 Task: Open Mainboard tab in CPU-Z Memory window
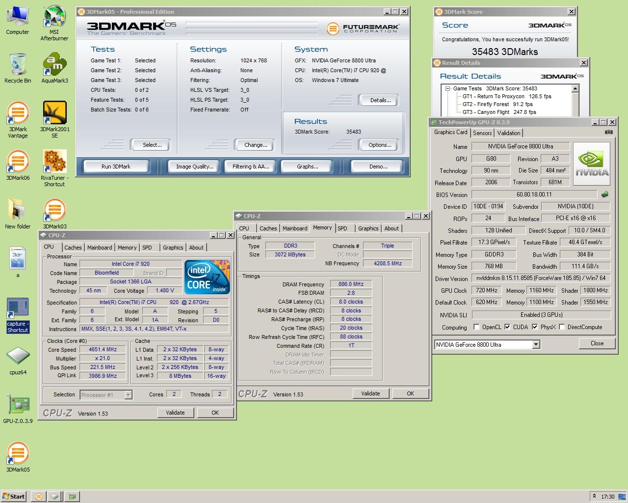point(295,228)
